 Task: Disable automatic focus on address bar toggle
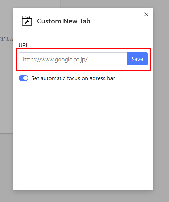coord(23,78)
